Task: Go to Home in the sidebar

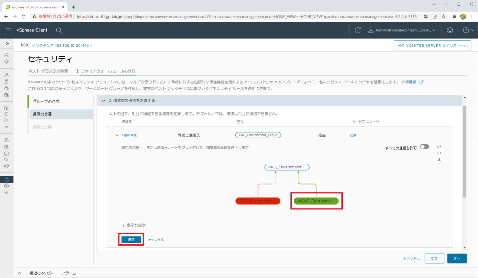Action: pos(6,55)
